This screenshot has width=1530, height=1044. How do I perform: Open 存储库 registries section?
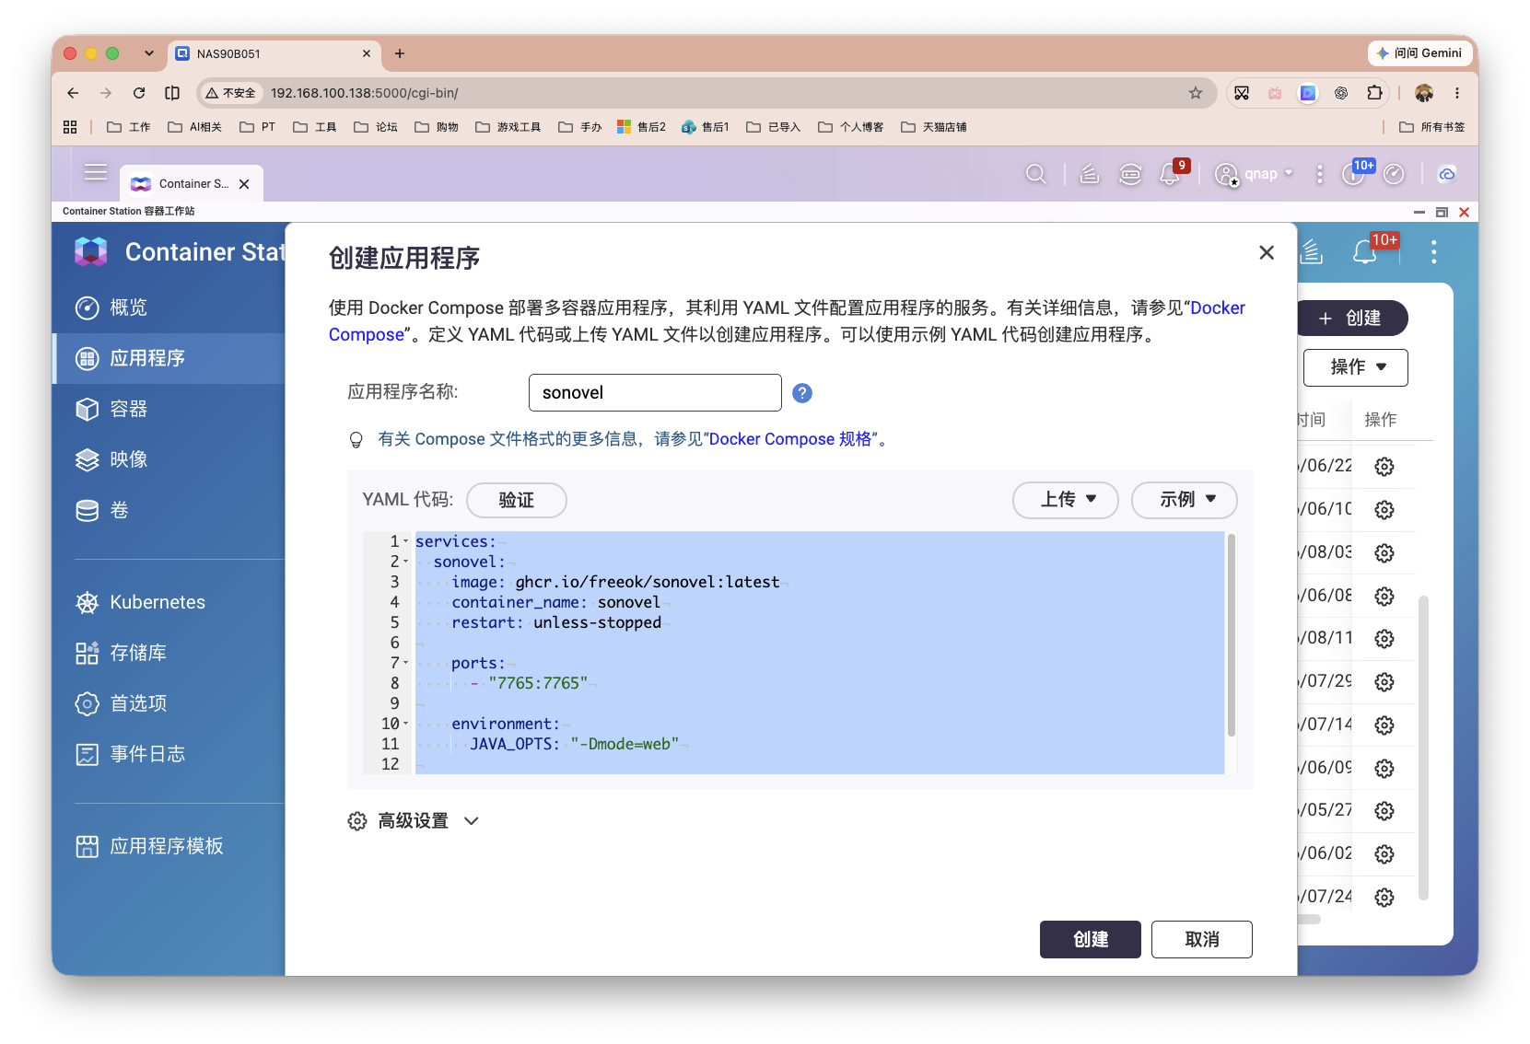[169, 653]
